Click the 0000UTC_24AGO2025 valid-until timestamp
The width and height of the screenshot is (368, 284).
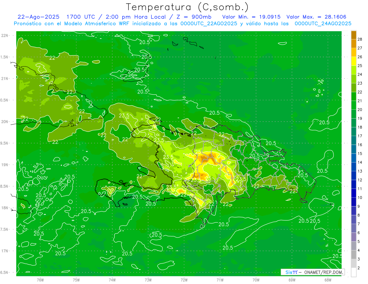323,24
